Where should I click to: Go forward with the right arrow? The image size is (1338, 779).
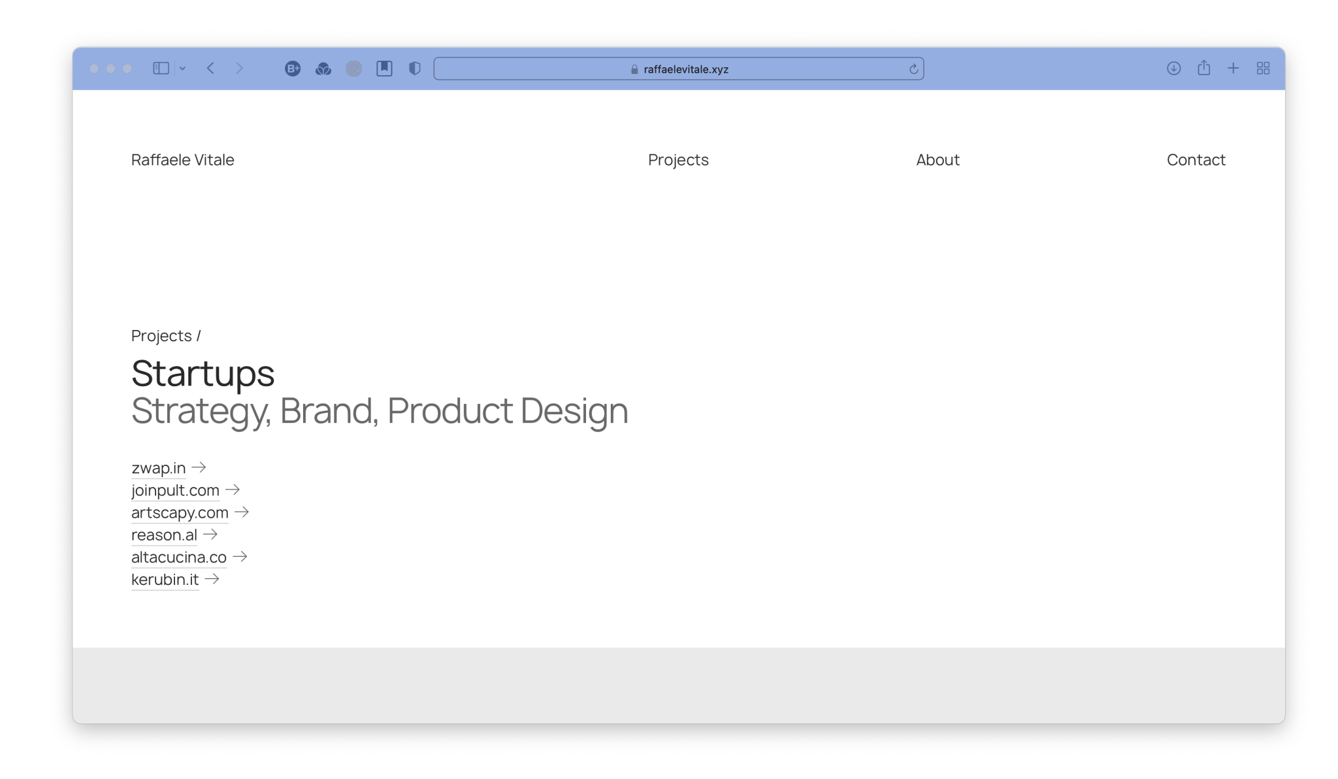[239, 69]
